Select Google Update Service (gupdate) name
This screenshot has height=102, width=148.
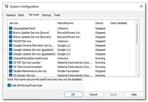(x=33, y=50)
